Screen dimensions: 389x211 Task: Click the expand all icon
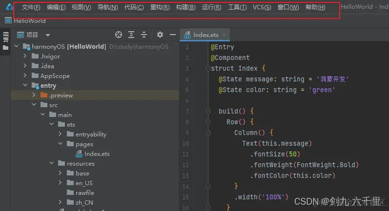pyautogui.click(x=131, y=35)
